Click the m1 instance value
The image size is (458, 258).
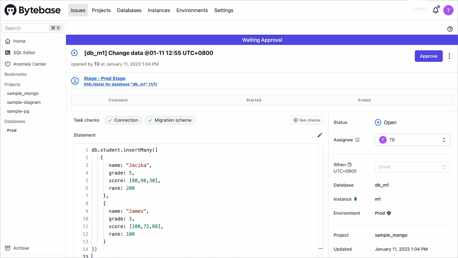[378, 199]
